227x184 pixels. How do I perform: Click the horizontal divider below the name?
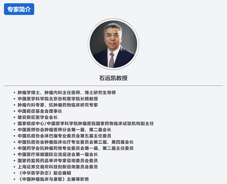(x=113, y=85)
